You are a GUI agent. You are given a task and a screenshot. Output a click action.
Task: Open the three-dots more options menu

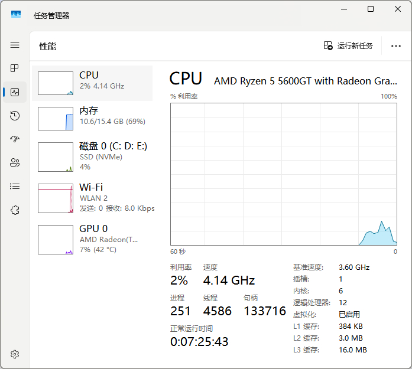(395, 46)
